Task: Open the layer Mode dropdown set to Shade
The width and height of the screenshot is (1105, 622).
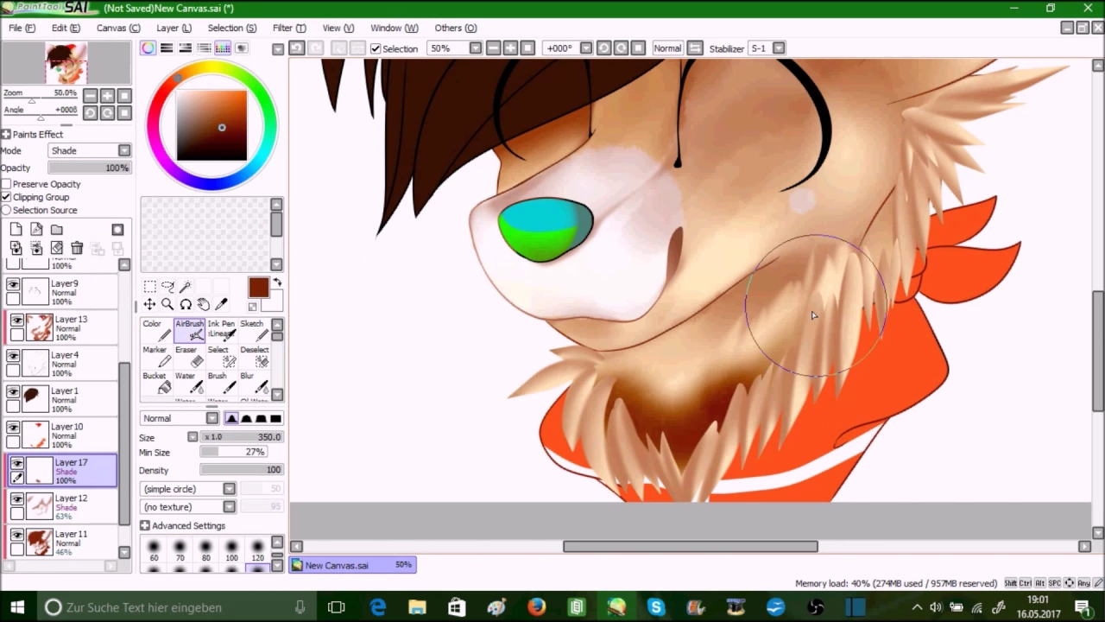Action: [89, 150]
